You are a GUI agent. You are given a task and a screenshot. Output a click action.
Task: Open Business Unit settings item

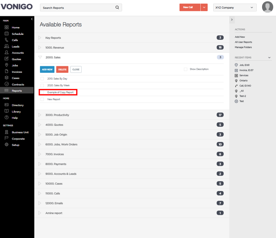tap(20, 132)
